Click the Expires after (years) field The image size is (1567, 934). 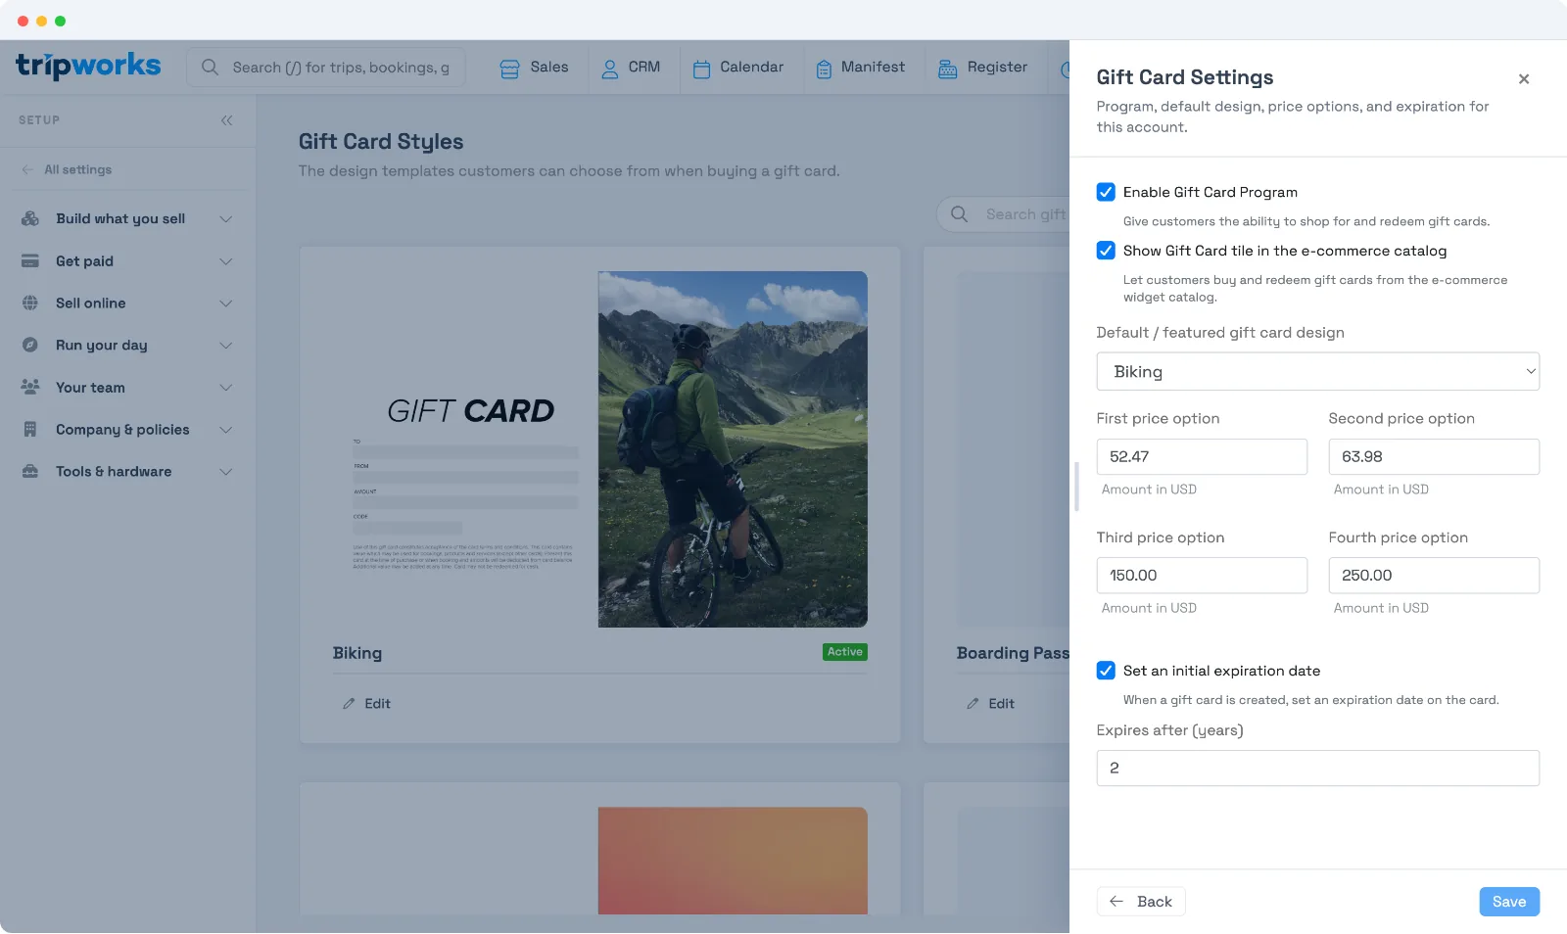click(x=1318, y=769)
